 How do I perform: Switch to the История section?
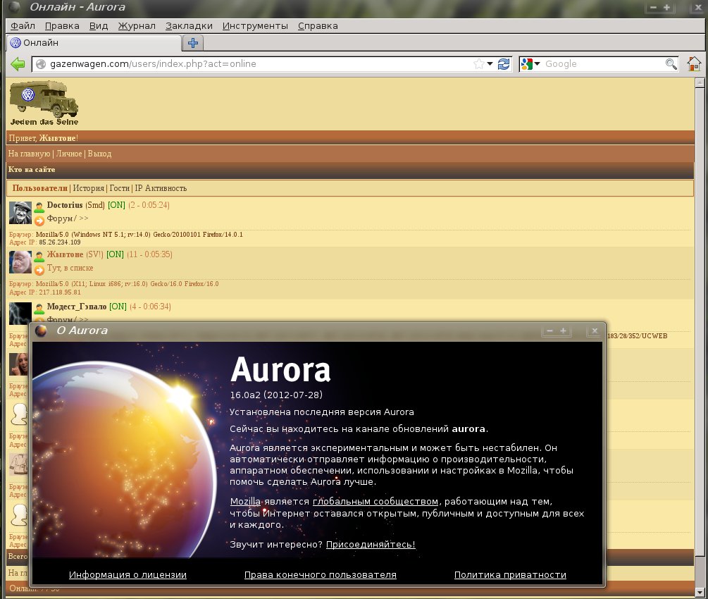pyautogui.click(x=89, y=188)
